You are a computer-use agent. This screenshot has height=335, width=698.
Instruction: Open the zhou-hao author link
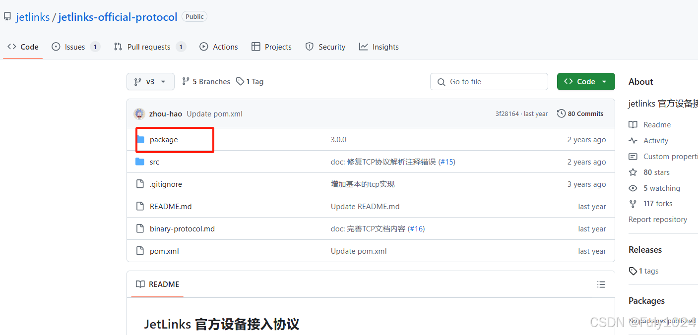166,113
